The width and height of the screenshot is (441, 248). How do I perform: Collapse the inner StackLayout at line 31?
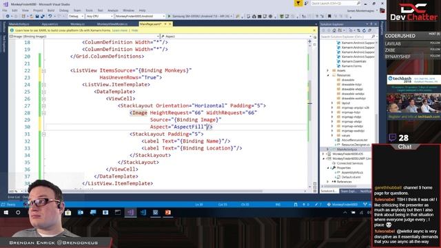[43, 134]
